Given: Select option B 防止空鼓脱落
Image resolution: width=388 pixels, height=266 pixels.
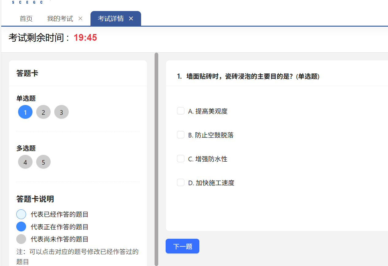Looking at the screenshot, I should coord(181,135).
